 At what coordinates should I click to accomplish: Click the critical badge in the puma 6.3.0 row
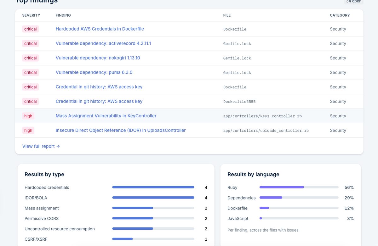click(x=31, y=72)
